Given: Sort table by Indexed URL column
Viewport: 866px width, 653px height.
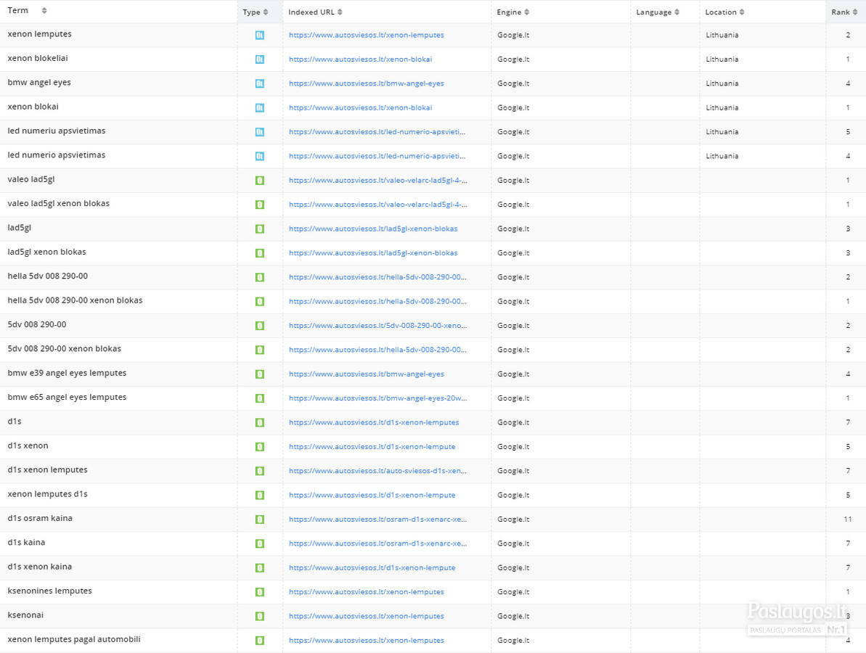Looking at the screenshot, I should (340, 12).
